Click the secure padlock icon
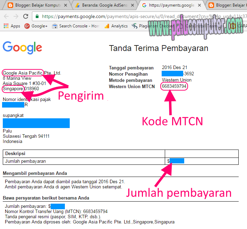Screen dimensions: 247x229 point(37,16)
